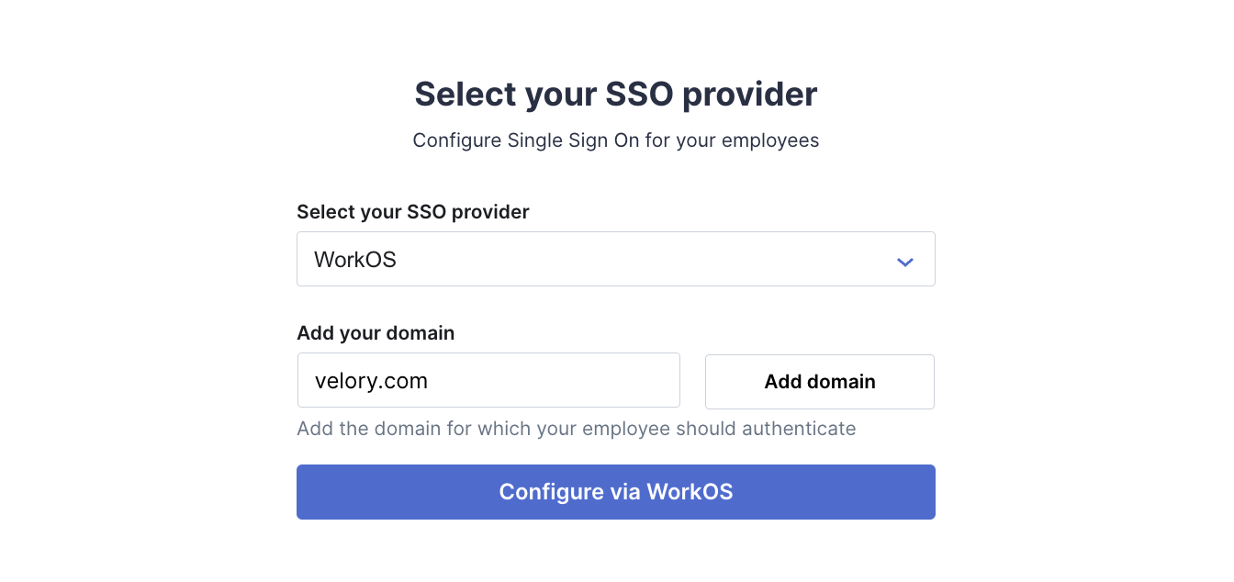
Task: Focus the domain text box under Add your domain
Action: coord(488,380)
